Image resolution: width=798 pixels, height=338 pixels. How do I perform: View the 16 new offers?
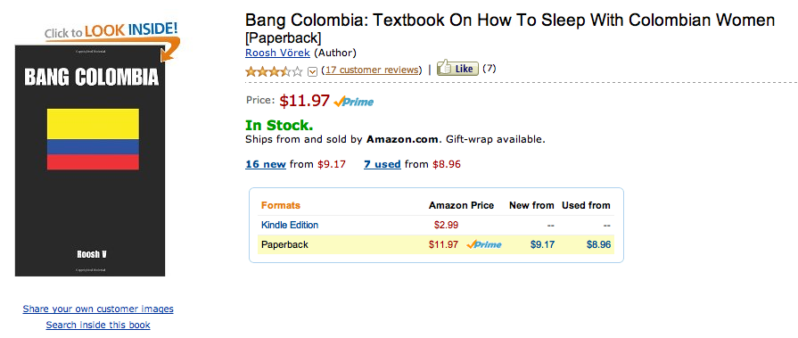click(265, 164)
